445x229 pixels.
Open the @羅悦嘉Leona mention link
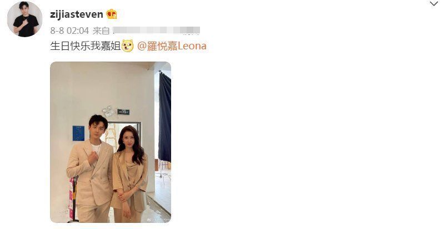tap(172, 46)
